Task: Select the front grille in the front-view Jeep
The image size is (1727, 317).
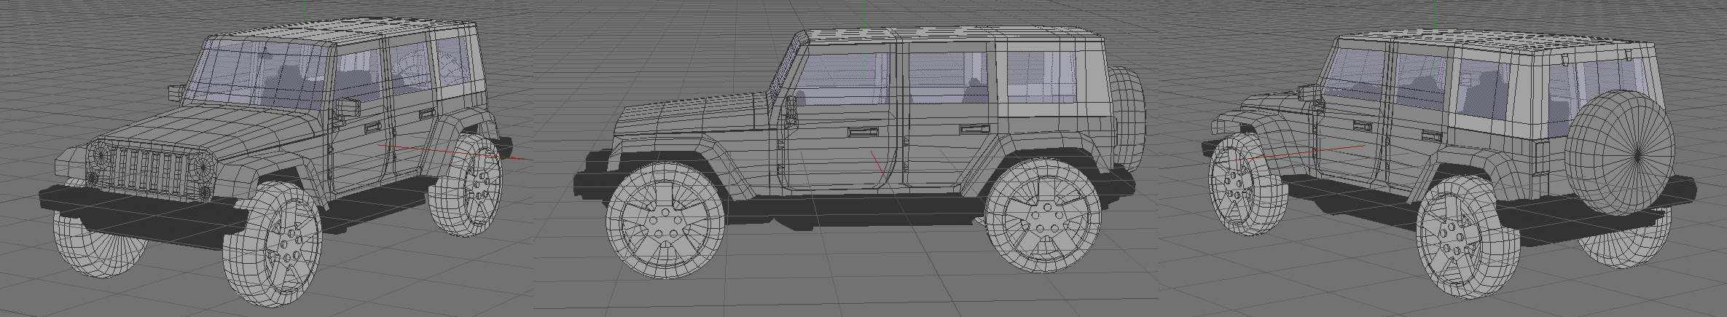Action: (153, 173)
